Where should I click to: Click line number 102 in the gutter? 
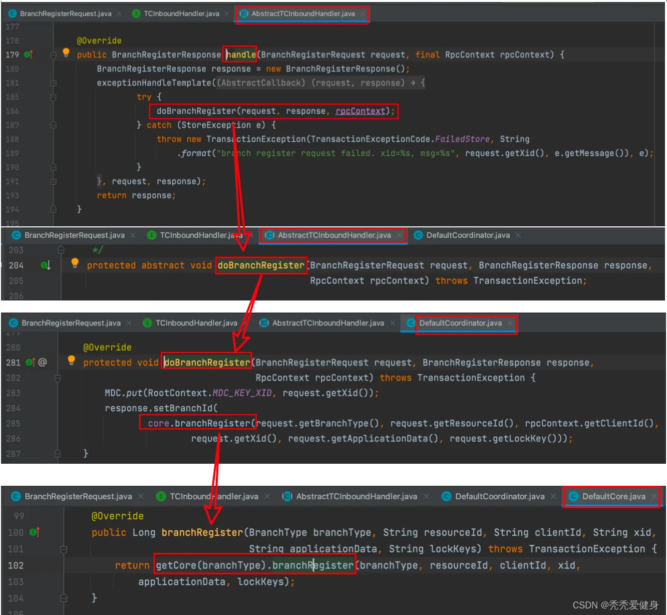pyautogui.click(x=16, y=565)
